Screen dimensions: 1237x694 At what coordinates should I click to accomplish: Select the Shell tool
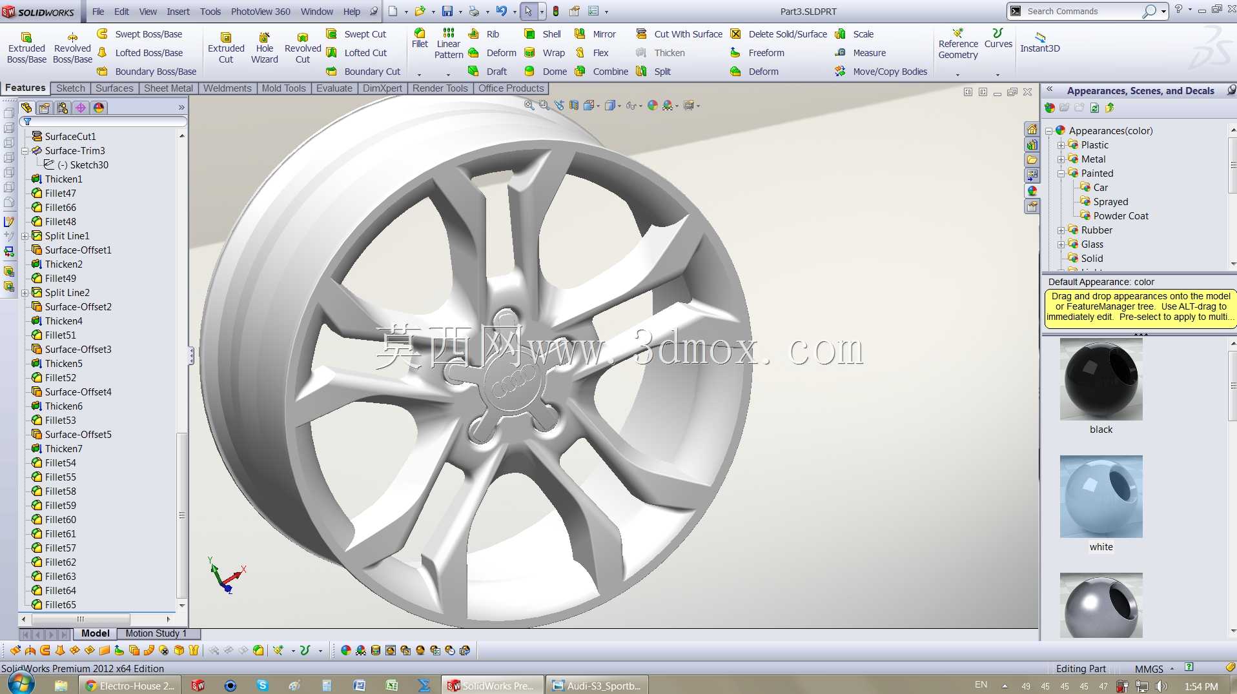pos(542,34)
